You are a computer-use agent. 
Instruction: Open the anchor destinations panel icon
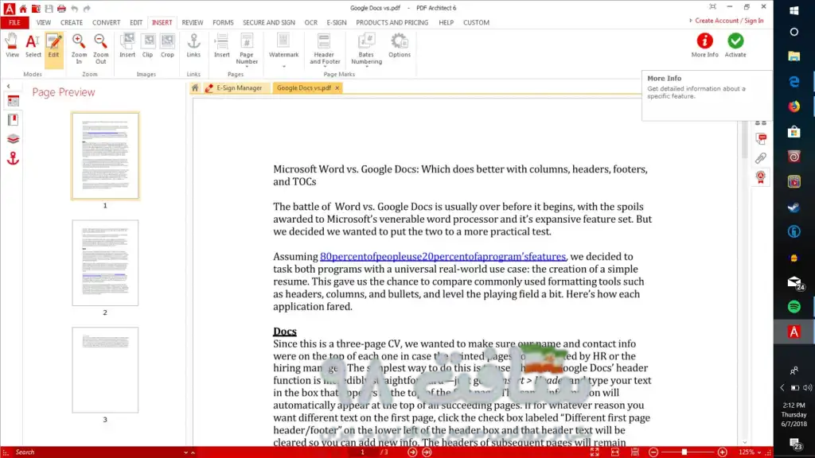tap(13, 158)
